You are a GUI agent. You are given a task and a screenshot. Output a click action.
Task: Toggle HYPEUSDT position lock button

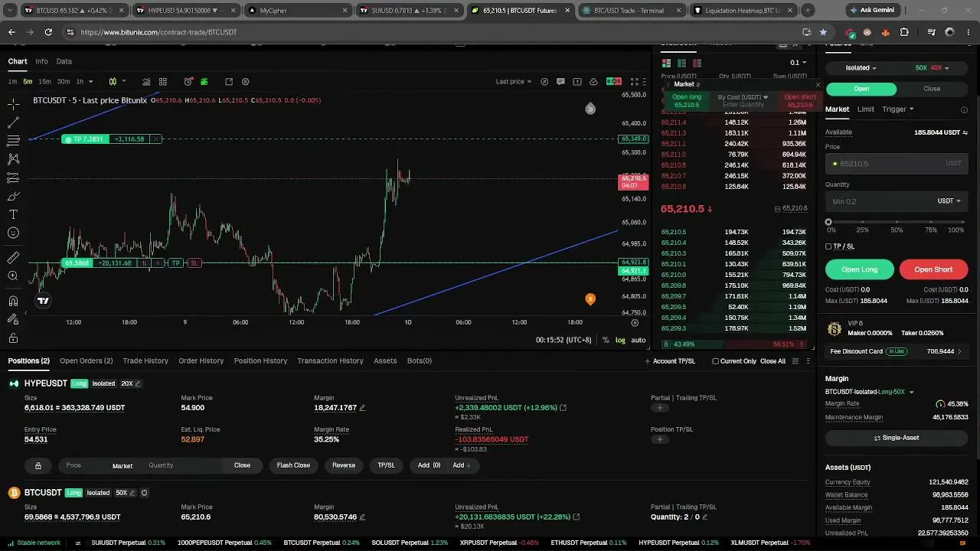click(38, 465)
